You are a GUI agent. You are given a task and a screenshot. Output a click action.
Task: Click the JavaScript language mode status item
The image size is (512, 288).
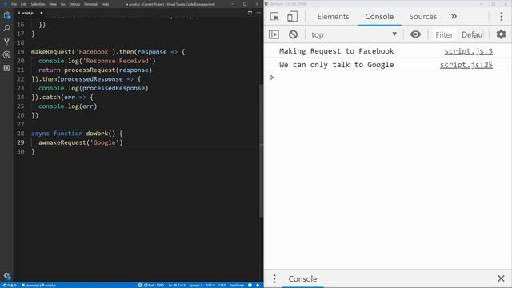pos(237,285)
